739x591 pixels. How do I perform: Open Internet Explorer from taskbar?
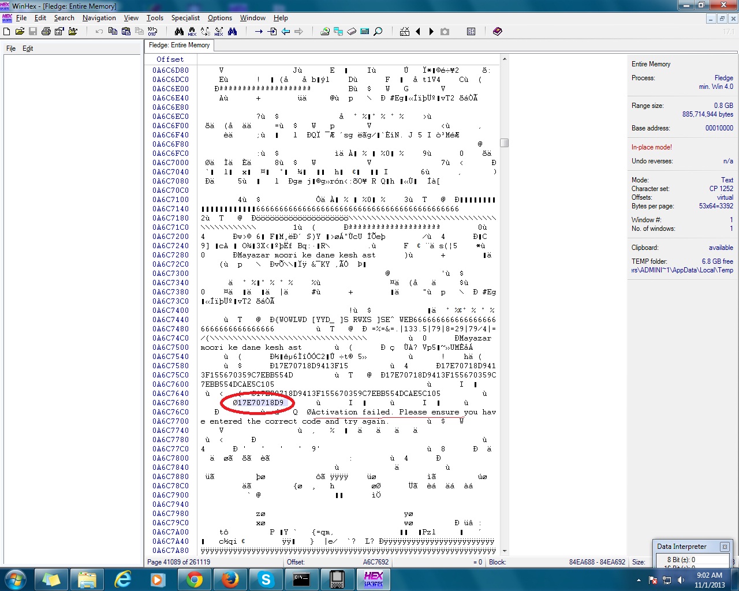(123, 579)
